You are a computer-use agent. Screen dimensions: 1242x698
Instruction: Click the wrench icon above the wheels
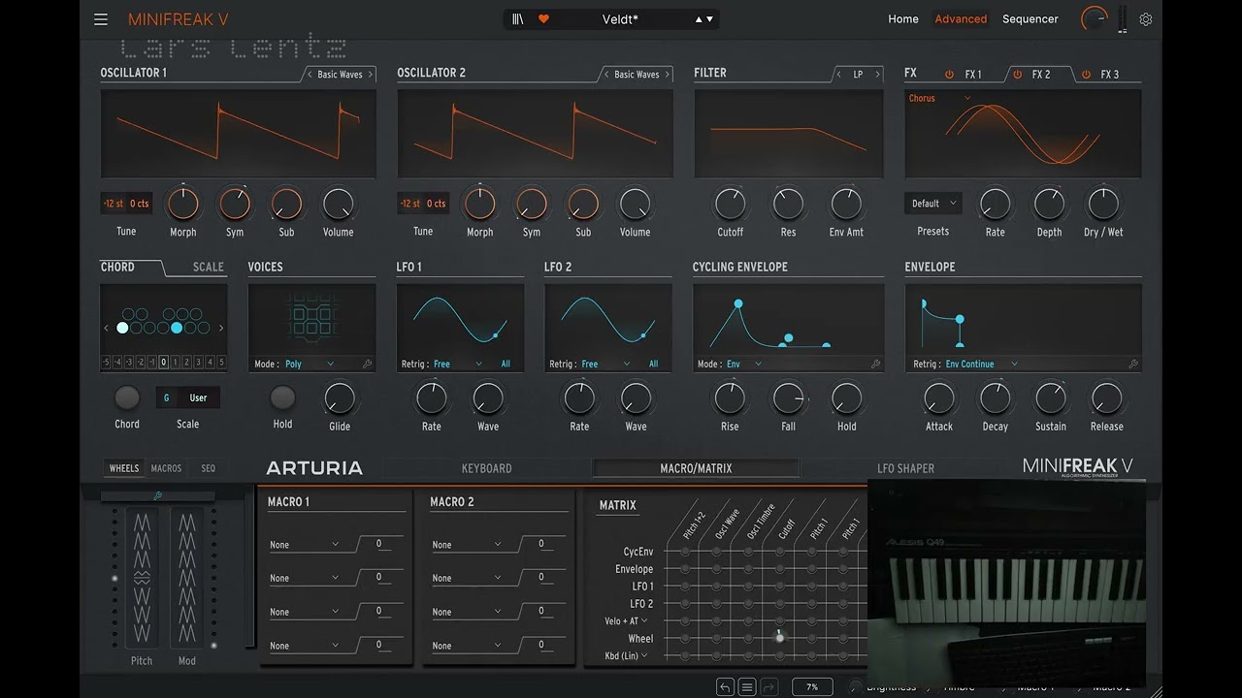click(x=157, y=496)
